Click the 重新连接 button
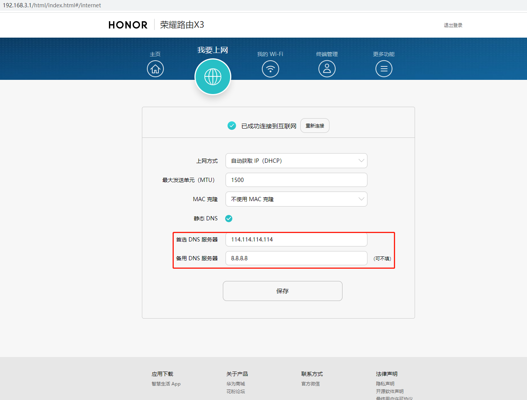527x400 pixels. (x=315, y=126)
